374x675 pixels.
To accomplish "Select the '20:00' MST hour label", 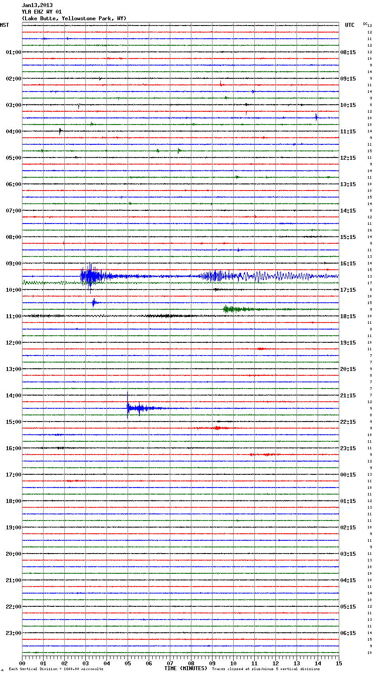I will coord(14,554).
